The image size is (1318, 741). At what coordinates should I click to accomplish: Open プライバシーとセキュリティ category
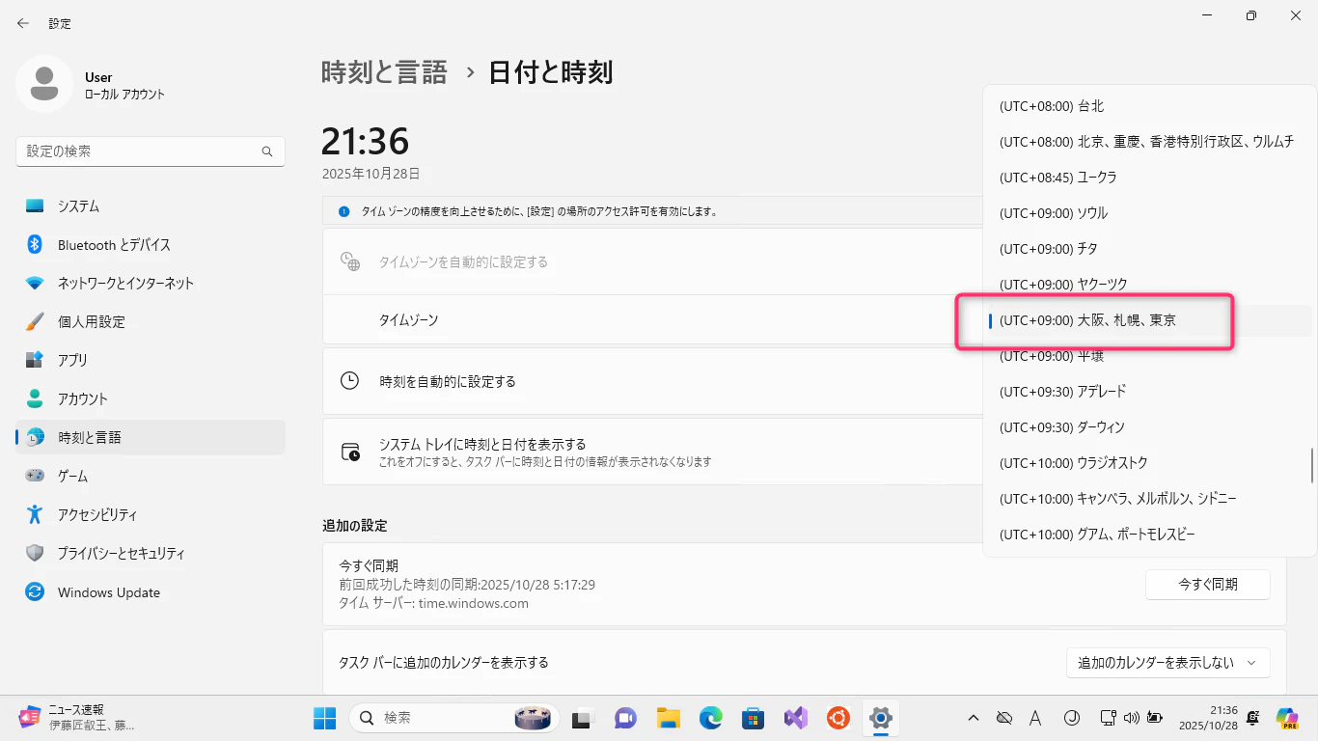coord(151,553)
